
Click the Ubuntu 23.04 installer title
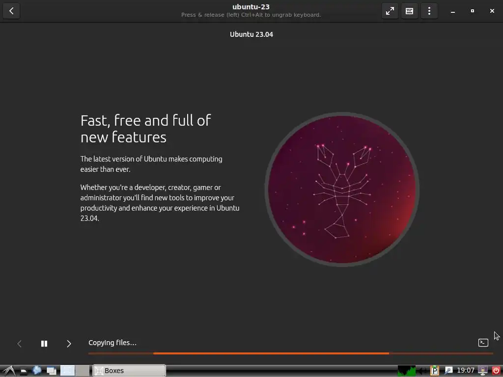251,34
